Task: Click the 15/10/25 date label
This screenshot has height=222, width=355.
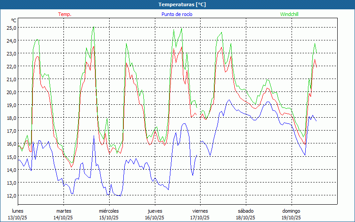Action: pyautogui.click(x=109, y=218)
